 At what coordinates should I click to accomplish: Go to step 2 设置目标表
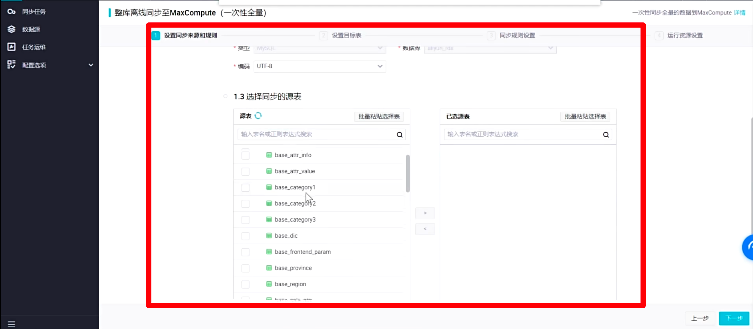341,35
